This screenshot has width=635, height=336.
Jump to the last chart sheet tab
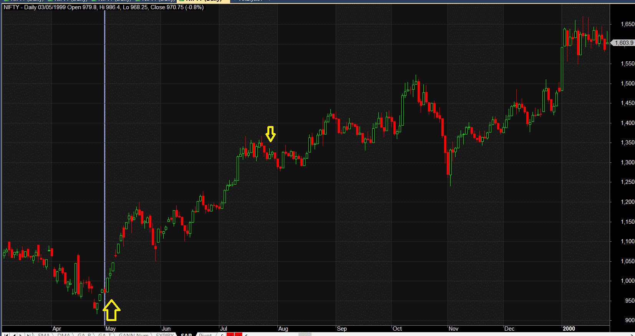pyautogui.click(x=28, y=335)
